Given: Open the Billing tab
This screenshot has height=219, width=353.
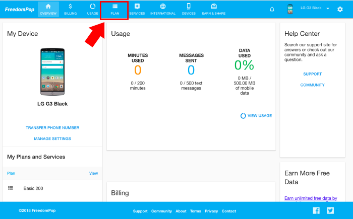Looking at the screenshot, I should (70, 9).
